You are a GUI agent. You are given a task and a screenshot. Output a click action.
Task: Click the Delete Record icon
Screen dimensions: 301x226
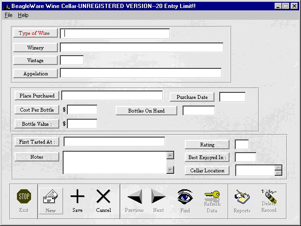click(x=269, y=197)
